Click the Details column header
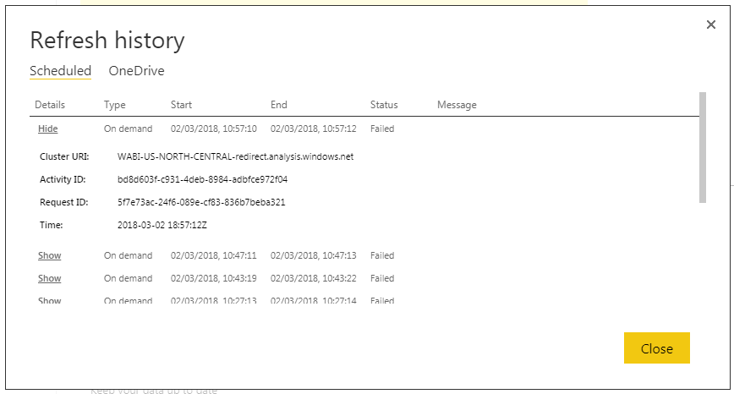The image size is (734, 394). click(50, 105)
